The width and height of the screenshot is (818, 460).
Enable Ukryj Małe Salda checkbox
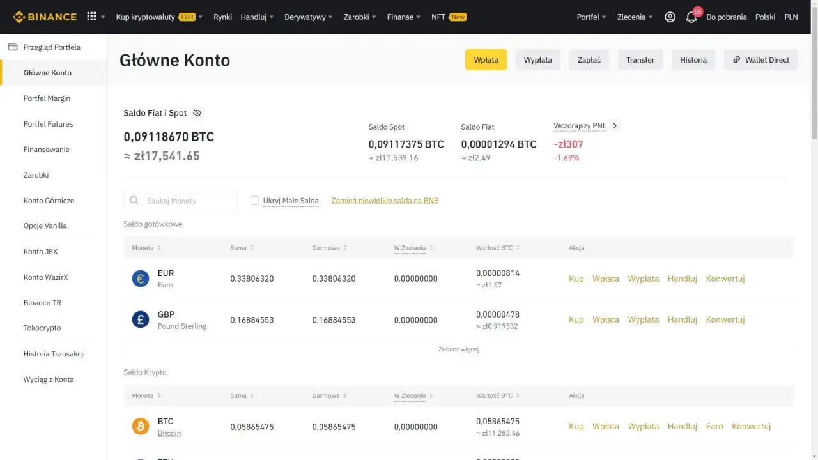[255, 200]
